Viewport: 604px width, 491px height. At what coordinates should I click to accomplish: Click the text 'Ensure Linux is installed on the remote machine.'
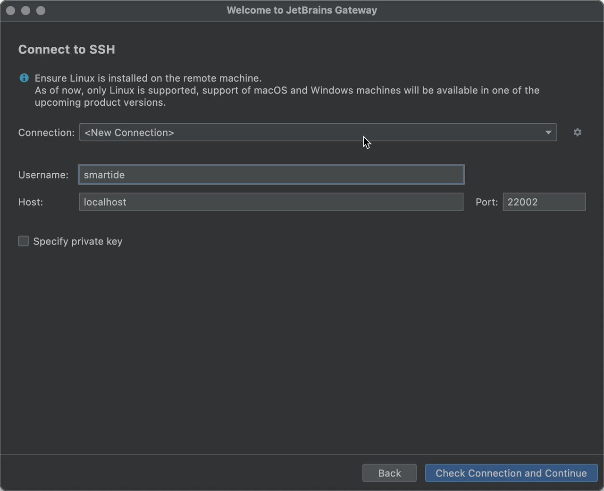point(148,78)
